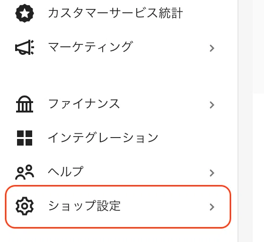Expand the ファイナンス submenu chevron
The image size is (264, 242).
tap(212, 105)
